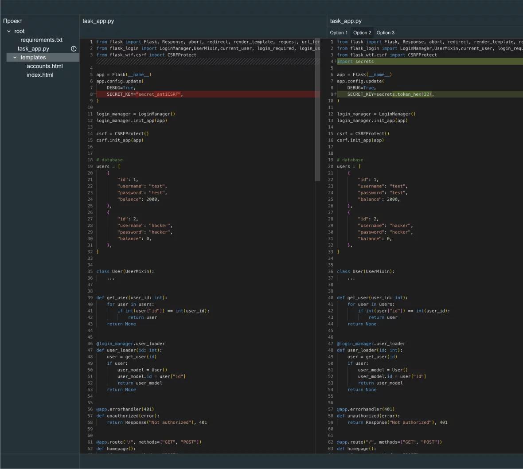Click the warning icon beside task_app.py
The width and height of the screenshot is (523, 469).
click(74, 49)
